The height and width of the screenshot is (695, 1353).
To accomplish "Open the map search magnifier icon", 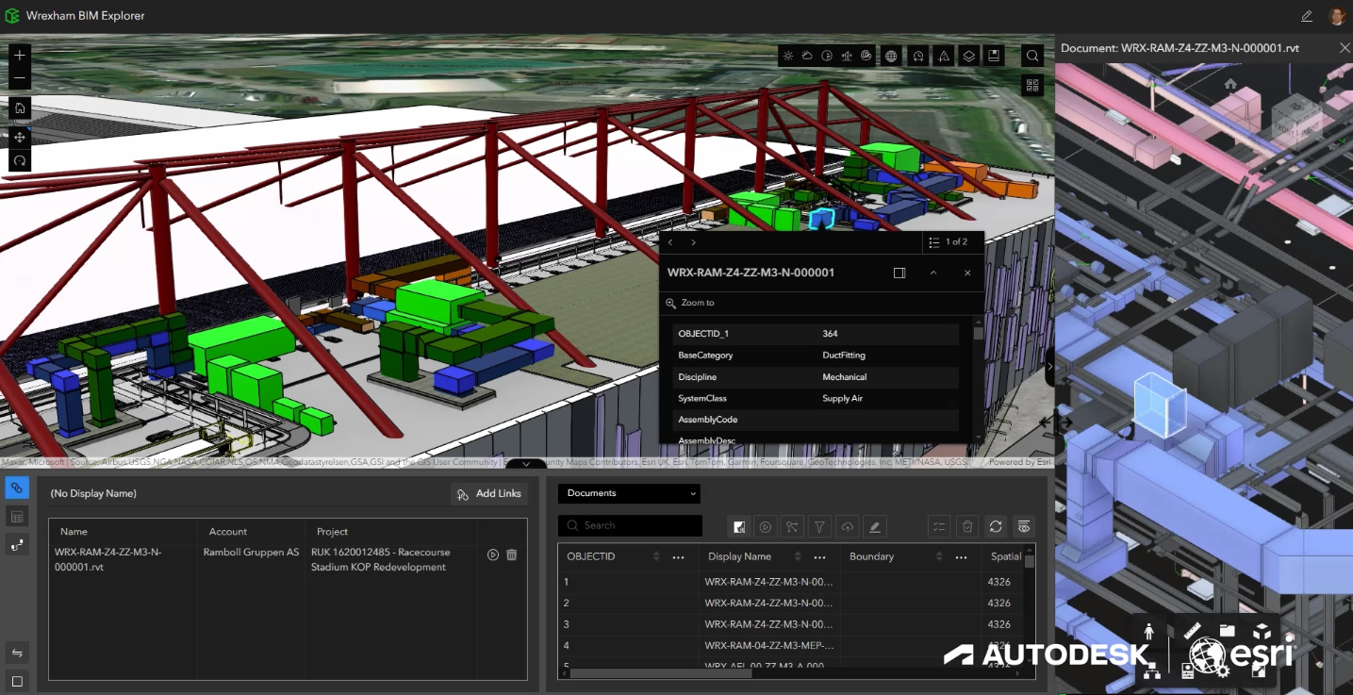I will [x=1032, y=56].
